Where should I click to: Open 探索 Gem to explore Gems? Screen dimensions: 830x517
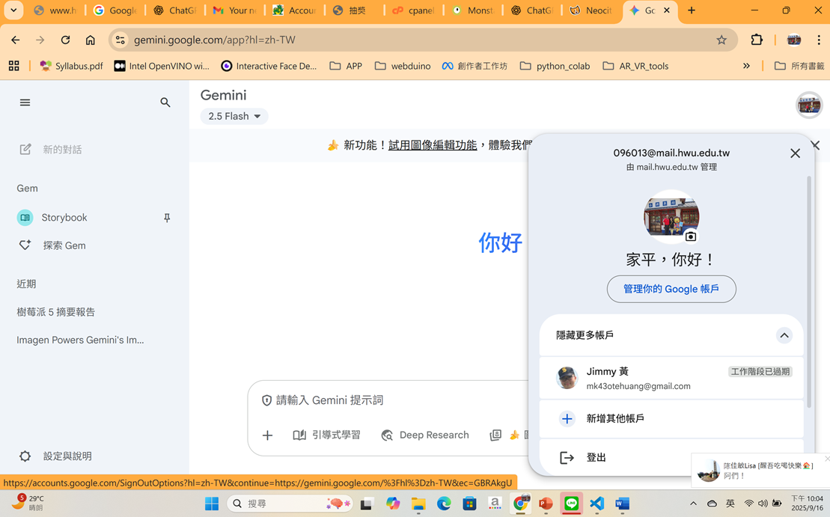point(52,245)
